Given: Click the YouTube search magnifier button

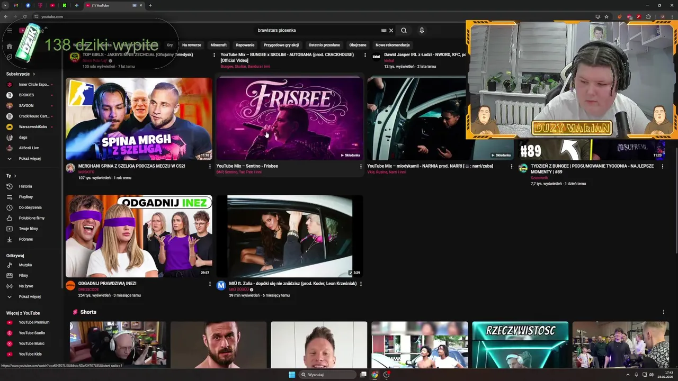Looking at the screenshot, I should (404, 30).
